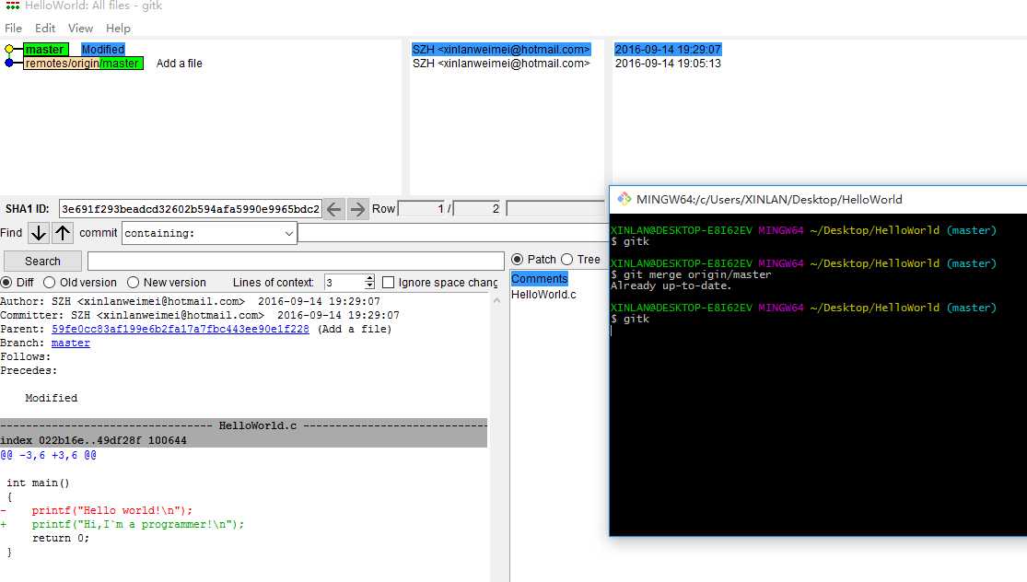Click the hunk header @@ -3,6 +3,6 @@
Viewport: 1027px width, 582px height.
pos(49,455)
